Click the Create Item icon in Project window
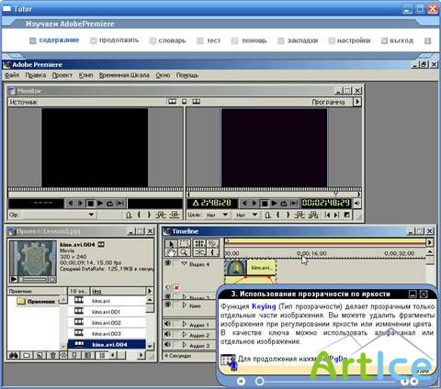 [40, 355]
